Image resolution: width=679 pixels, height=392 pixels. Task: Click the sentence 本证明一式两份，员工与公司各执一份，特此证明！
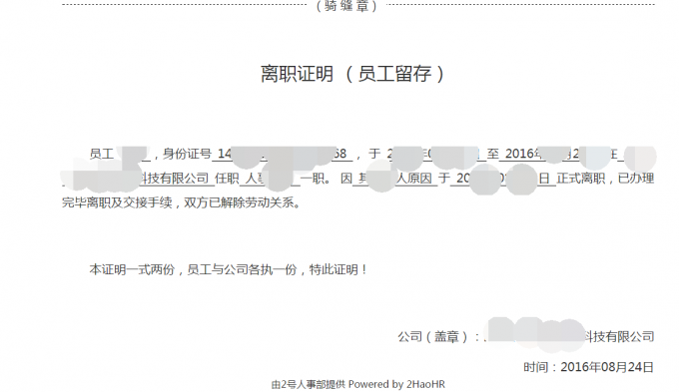(x=229, y=269)
